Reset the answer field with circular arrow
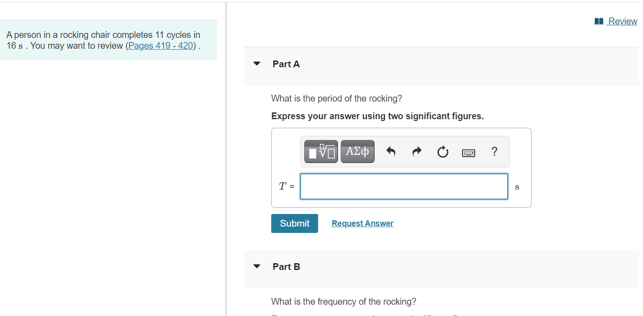 coord(443,152)
